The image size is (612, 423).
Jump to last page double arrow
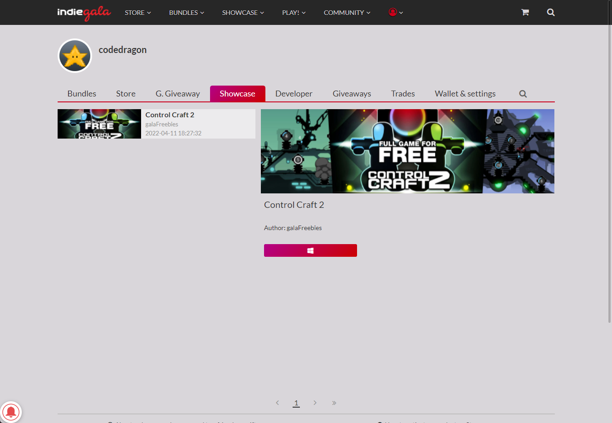(x=334, y=403)
